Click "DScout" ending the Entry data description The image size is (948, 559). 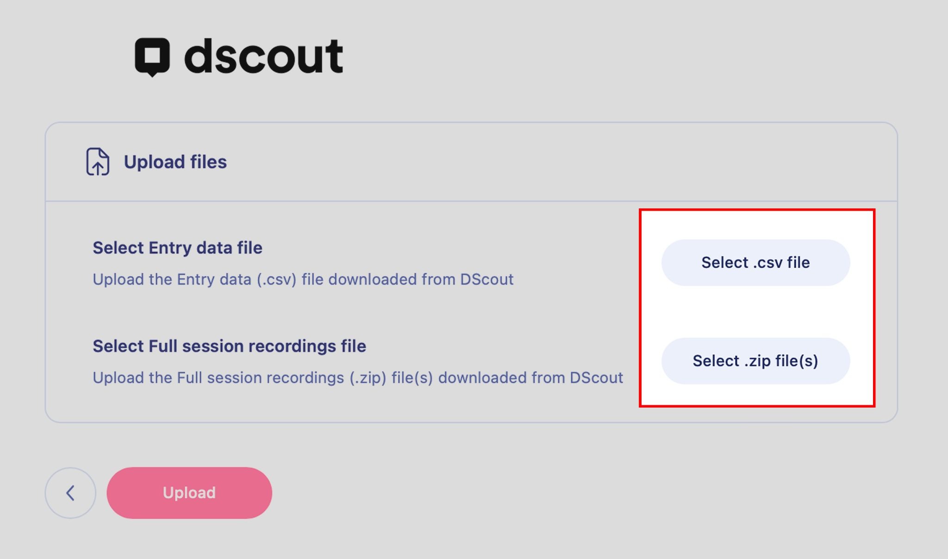coord(486,279)
